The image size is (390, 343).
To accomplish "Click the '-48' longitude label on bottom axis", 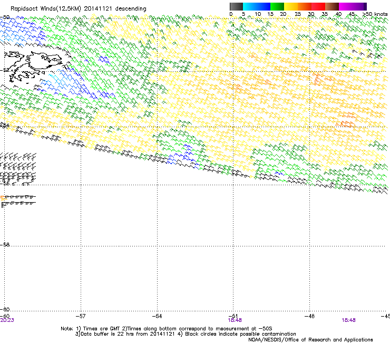I will pyautogui.click(x=310, y=316).
